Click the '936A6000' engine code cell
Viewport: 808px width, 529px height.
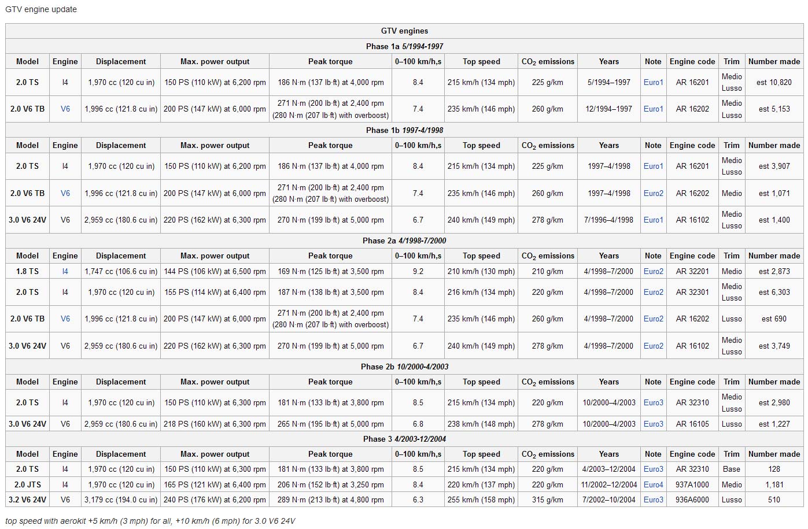point(692,500)
